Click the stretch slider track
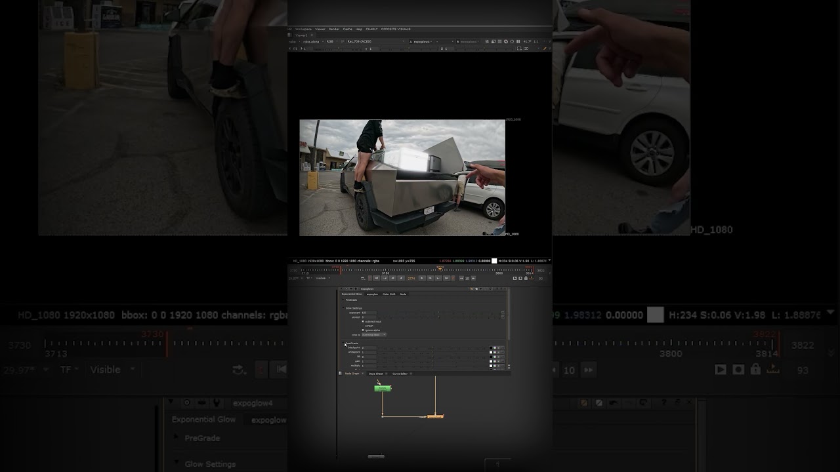This screenshot has height=472, width=840. click(438, 317)
